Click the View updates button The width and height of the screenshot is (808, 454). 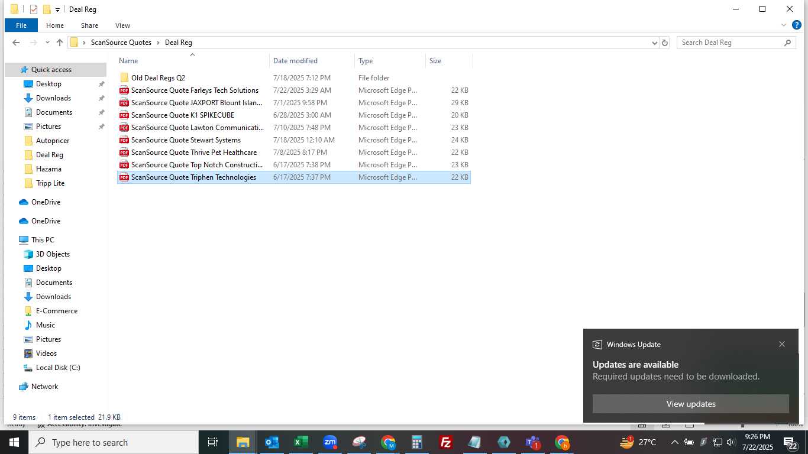pos(691,404)
